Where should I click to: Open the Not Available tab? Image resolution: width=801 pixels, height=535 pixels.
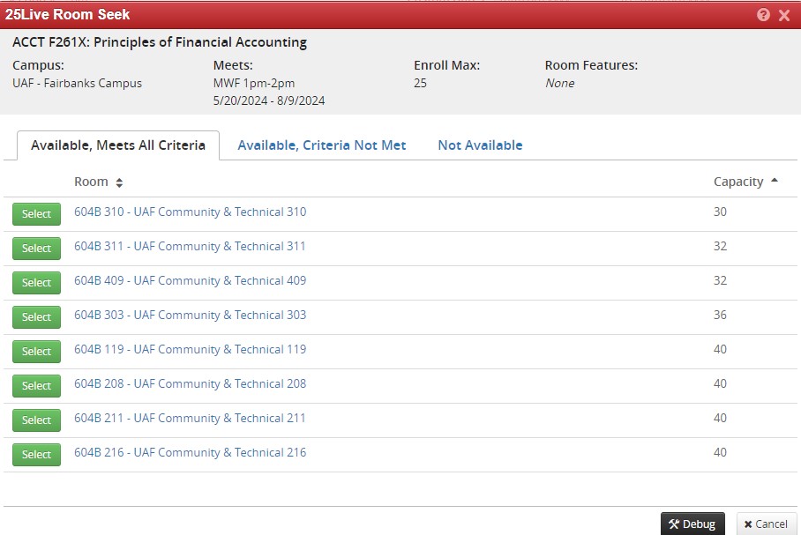(x=480, y=145)
